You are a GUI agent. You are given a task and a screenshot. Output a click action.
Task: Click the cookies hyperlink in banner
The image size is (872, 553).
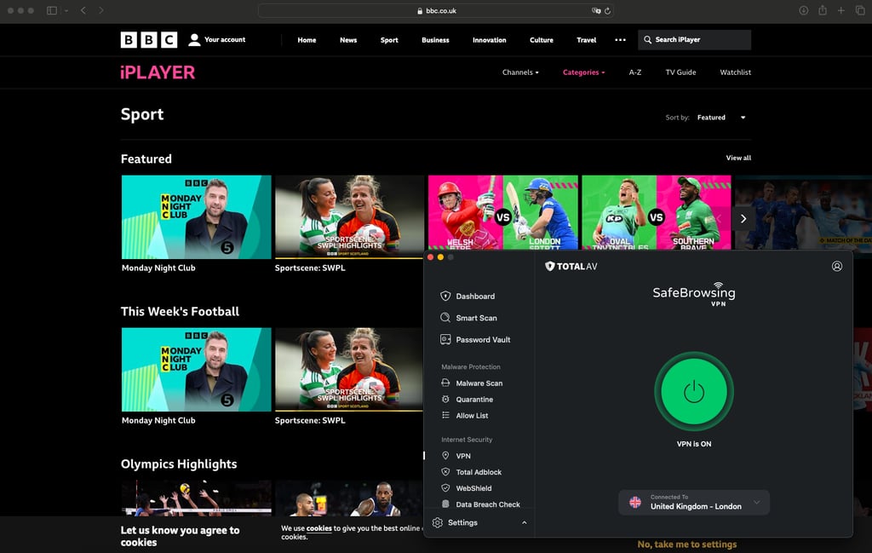tap(318, 528)
